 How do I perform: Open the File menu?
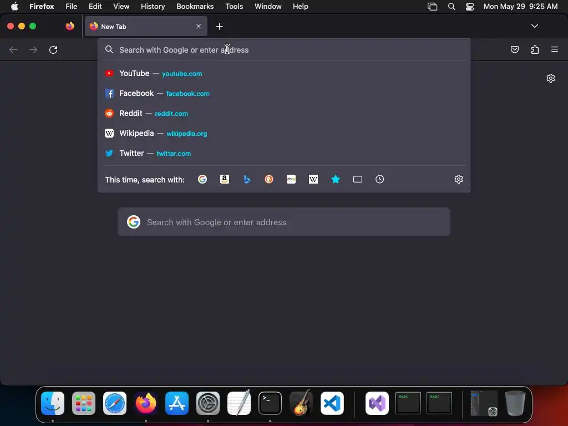72,6
